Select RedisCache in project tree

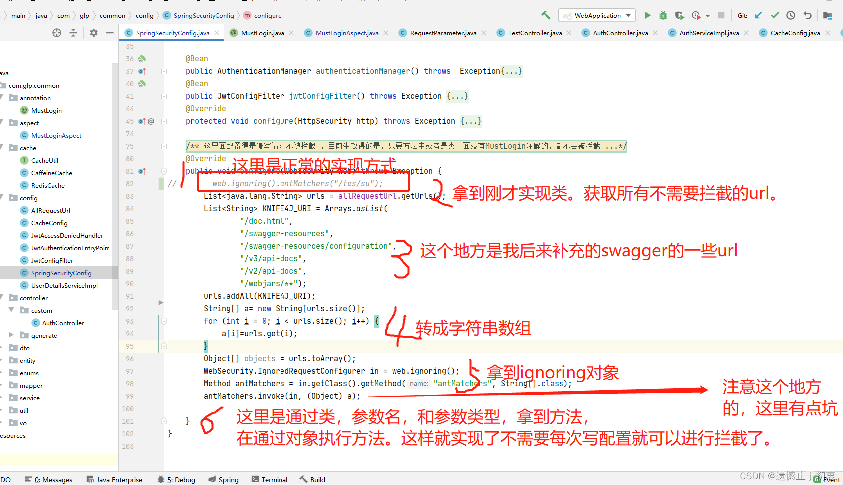(48, 185)
